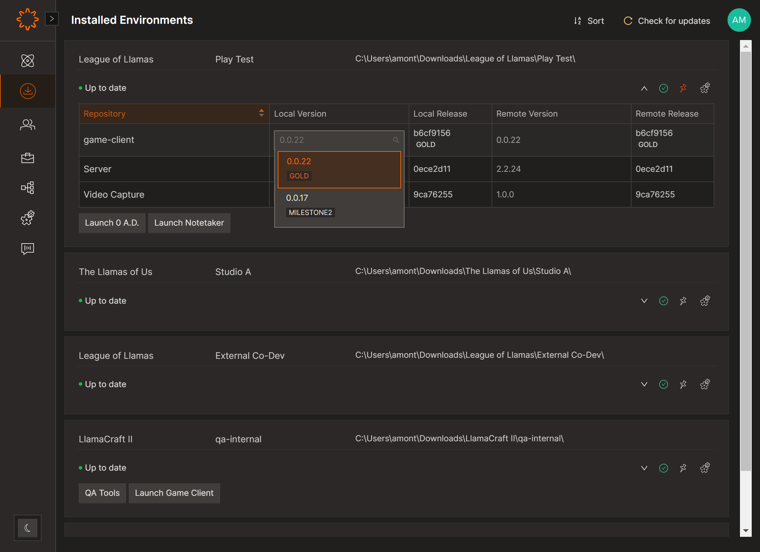Open the feedback chat sidebar page
760x552 pixels.
click(x=28, y=248)
